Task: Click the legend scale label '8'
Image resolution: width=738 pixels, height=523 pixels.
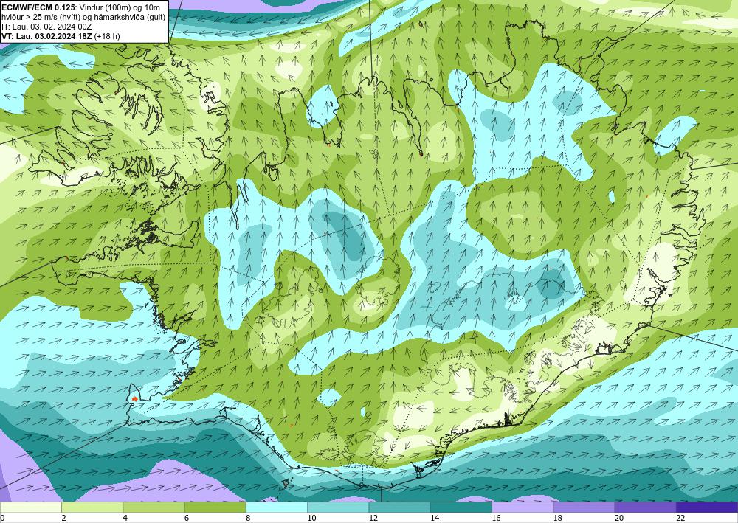Action: click(x=248, y=519)
